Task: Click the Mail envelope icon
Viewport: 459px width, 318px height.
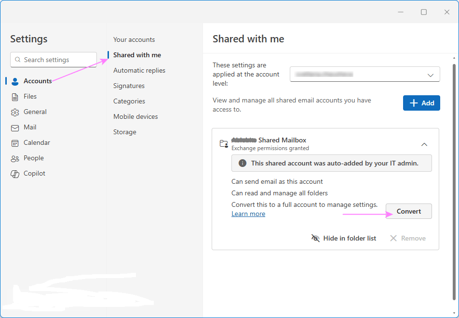Action: pyautogui.click(x=15, y=128)
